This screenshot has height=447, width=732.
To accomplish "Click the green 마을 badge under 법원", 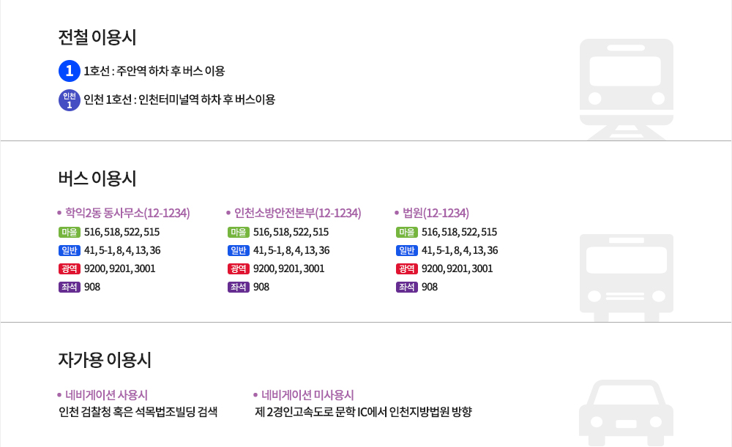I will click(407, 232).
